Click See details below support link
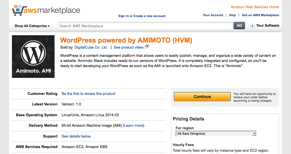The width and height of the screenshot is (291, 154). (x=76, y=136)
